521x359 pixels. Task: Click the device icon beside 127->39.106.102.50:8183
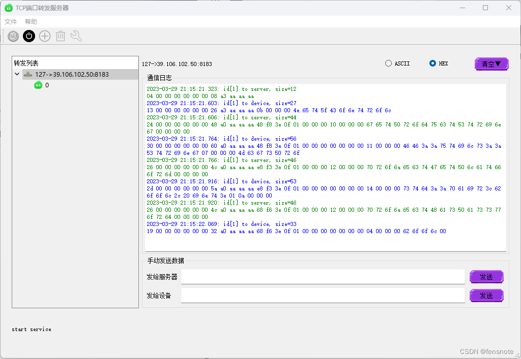pyautogui.click(x=28, y=74)
